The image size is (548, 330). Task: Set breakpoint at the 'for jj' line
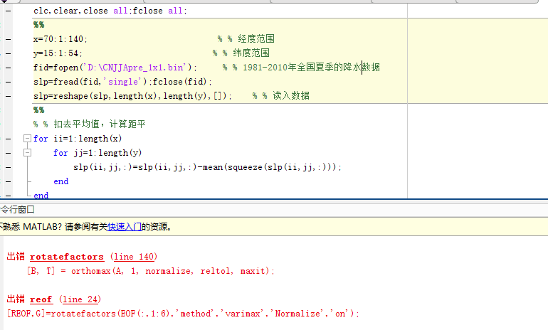7,153
